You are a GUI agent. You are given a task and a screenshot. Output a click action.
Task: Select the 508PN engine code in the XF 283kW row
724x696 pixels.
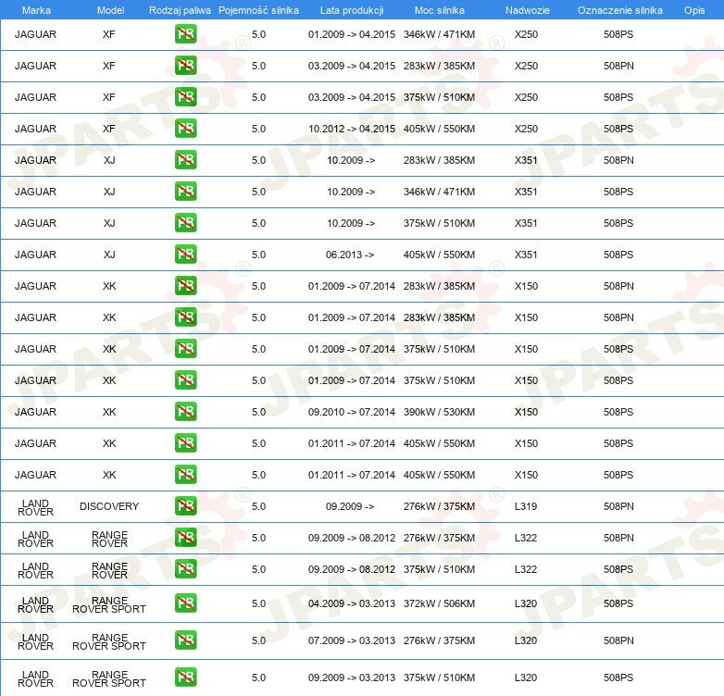coord(618,66)
